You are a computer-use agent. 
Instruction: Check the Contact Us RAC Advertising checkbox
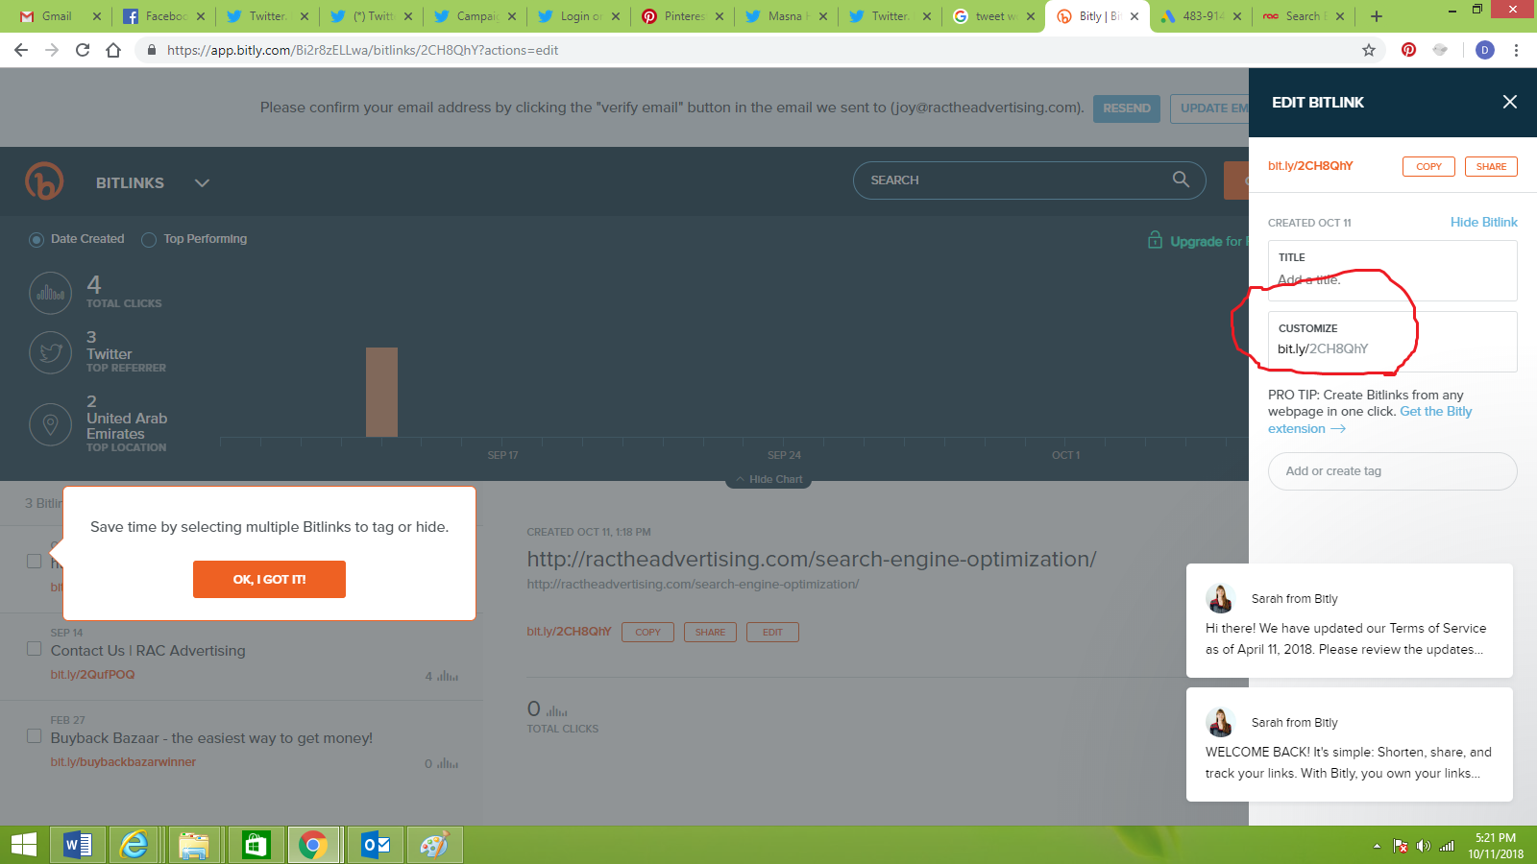point(34,649)
